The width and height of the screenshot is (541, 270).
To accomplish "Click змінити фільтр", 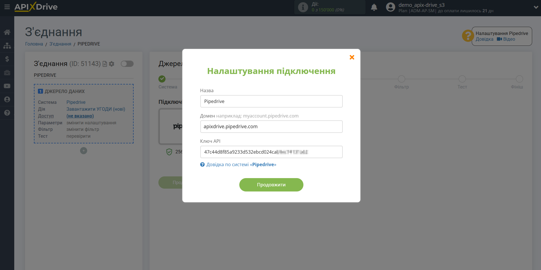I will point(83,129).
